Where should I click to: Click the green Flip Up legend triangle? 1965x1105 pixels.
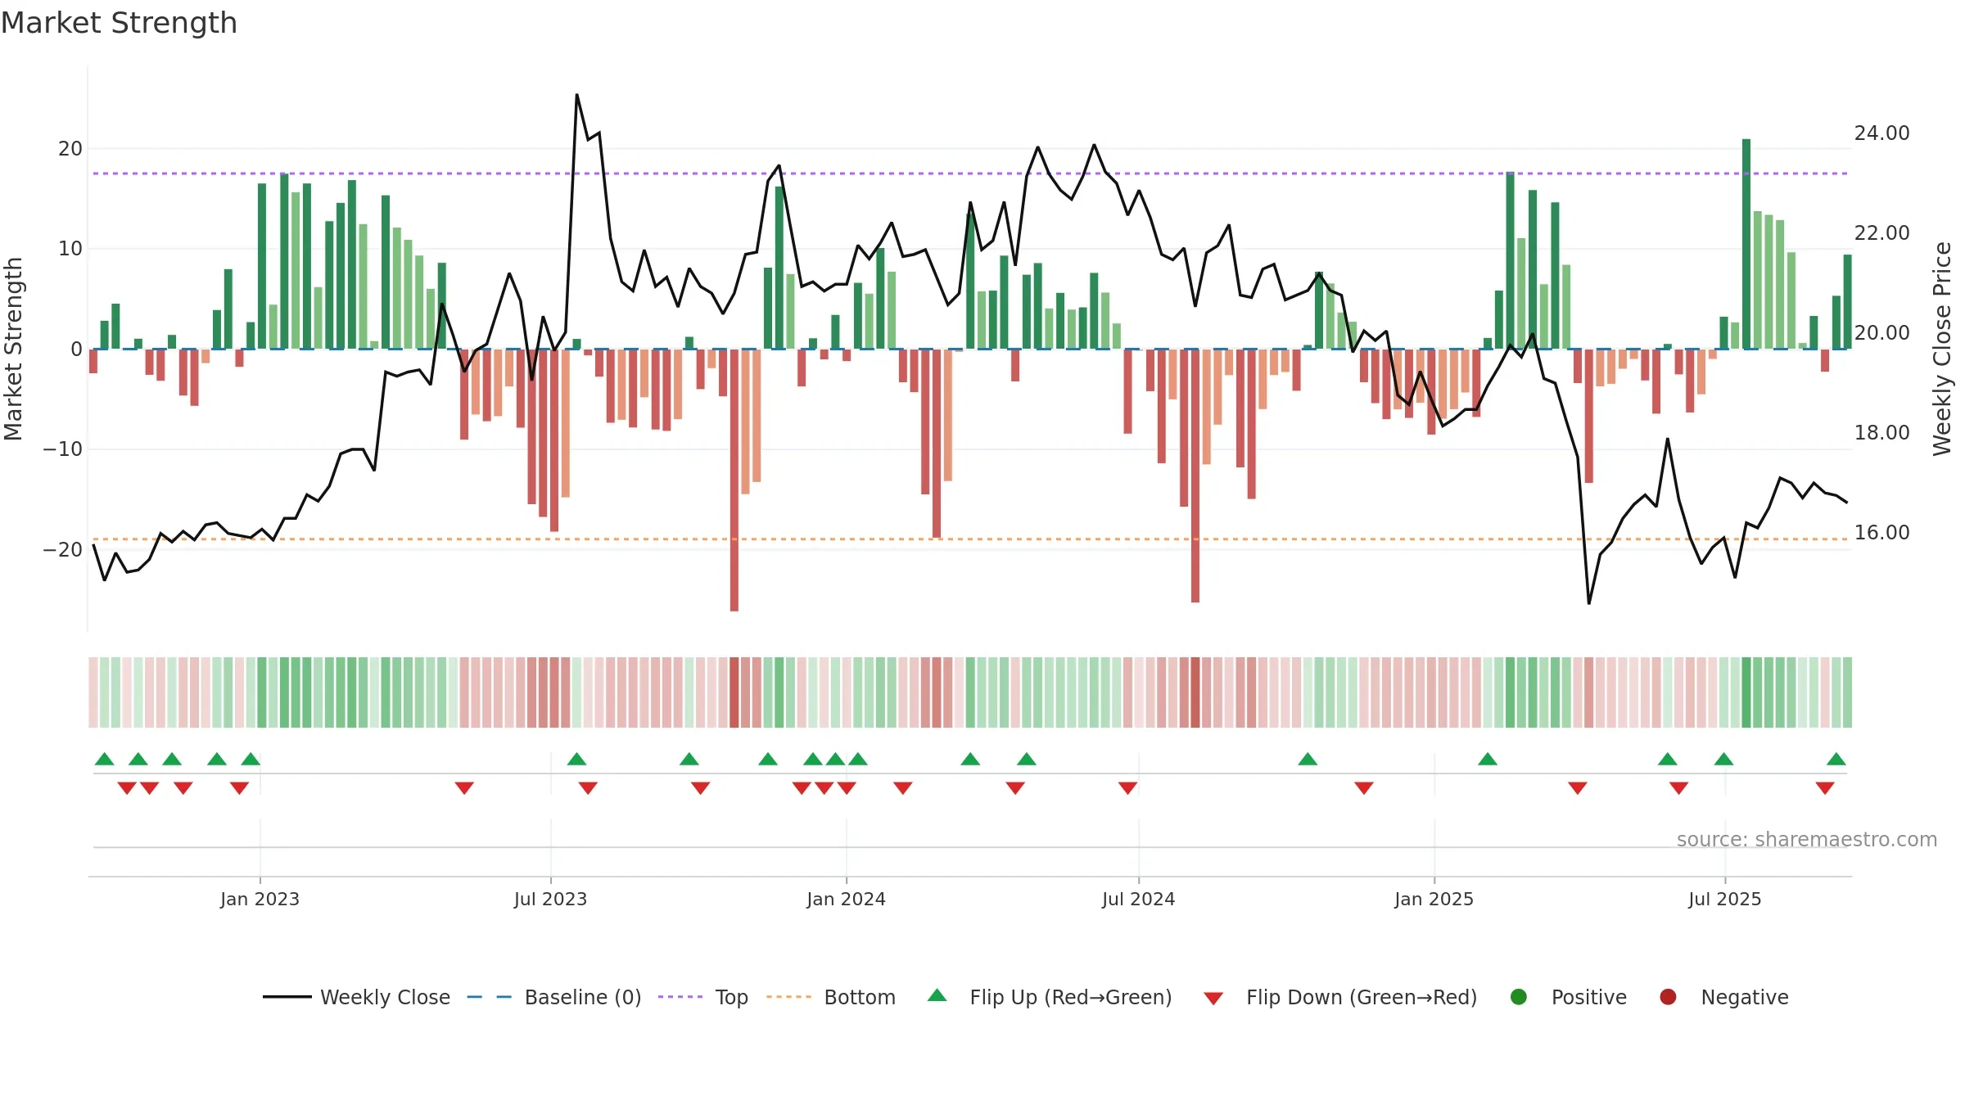[937, 995]
